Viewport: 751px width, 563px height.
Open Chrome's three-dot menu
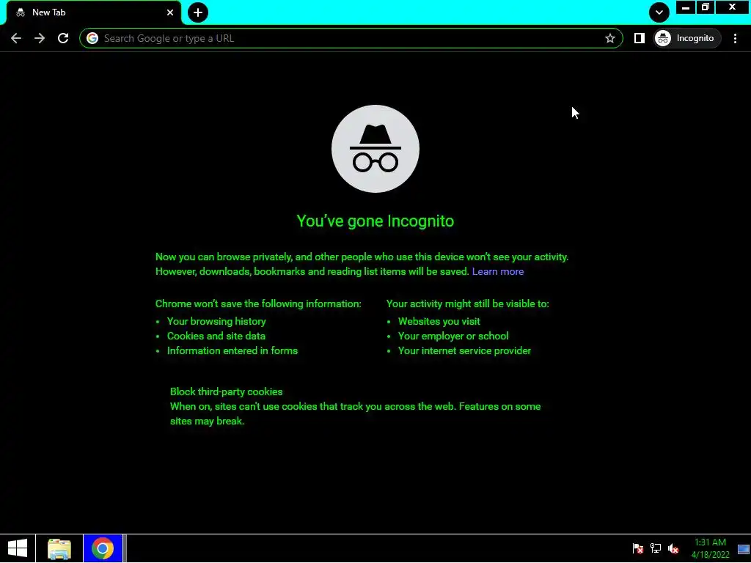click(735, 38)
